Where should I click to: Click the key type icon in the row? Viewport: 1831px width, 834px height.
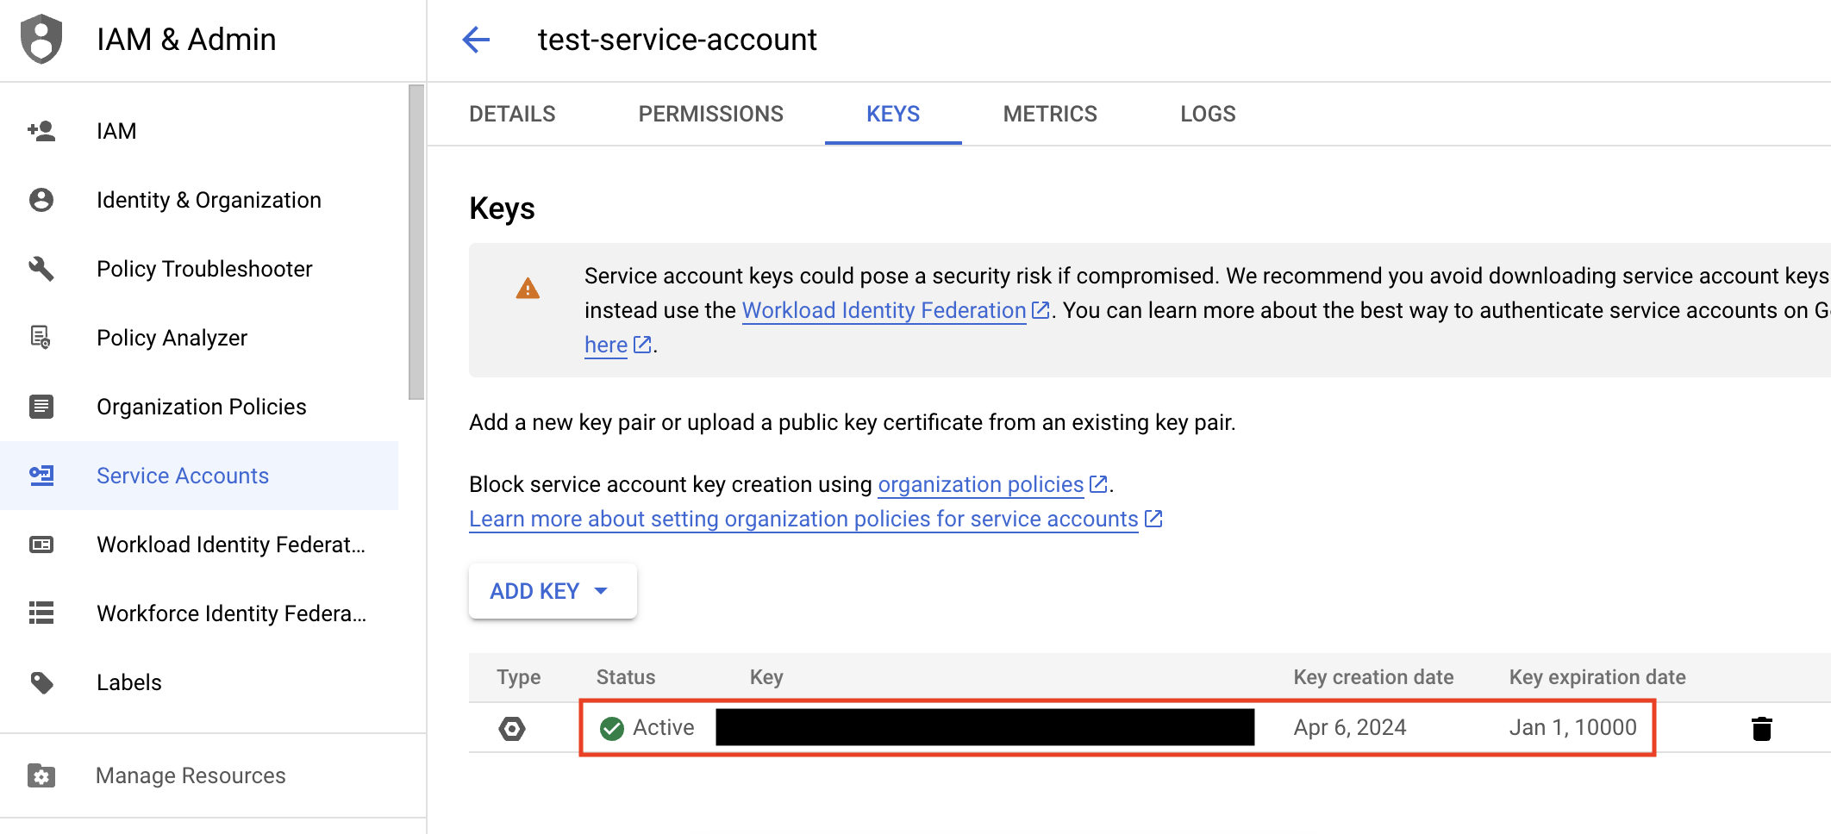click(x=512, y=729)
